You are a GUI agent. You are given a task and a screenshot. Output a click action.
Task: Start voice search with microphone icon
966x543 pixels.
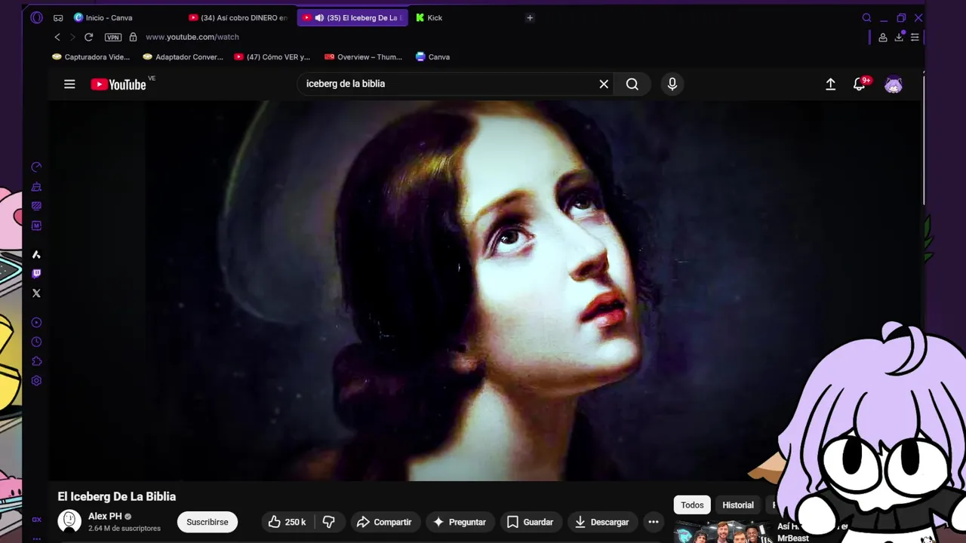tap(672, 84)
